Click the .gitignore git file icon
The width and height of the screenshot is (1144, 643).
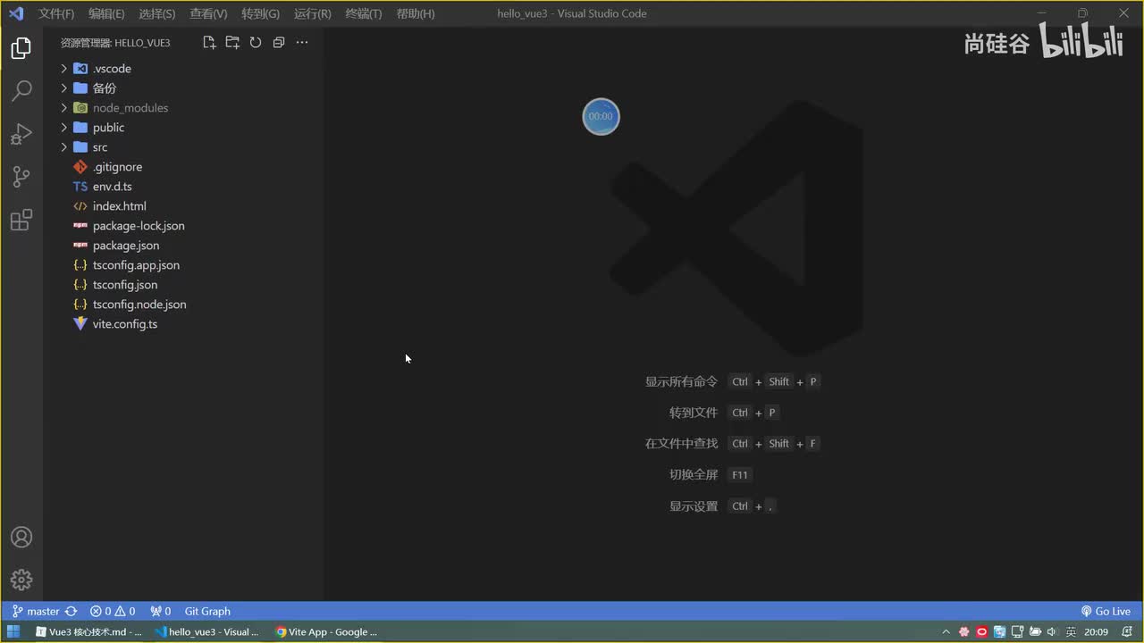tap(80, 167)
